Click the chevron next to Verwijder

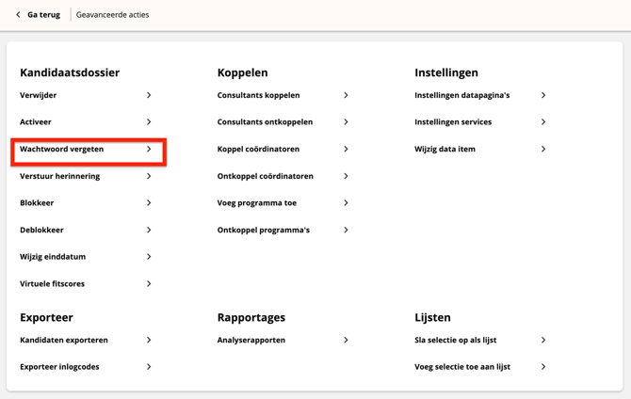(x=149, y=95)
